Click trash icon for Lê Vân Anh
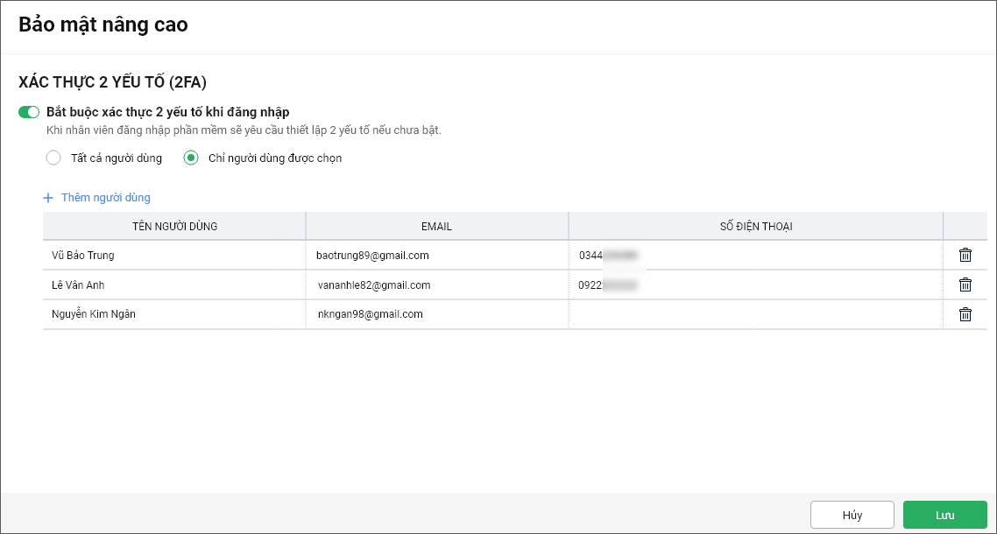The width and height of the screenshot is (997, 534). tap(965, 285)
